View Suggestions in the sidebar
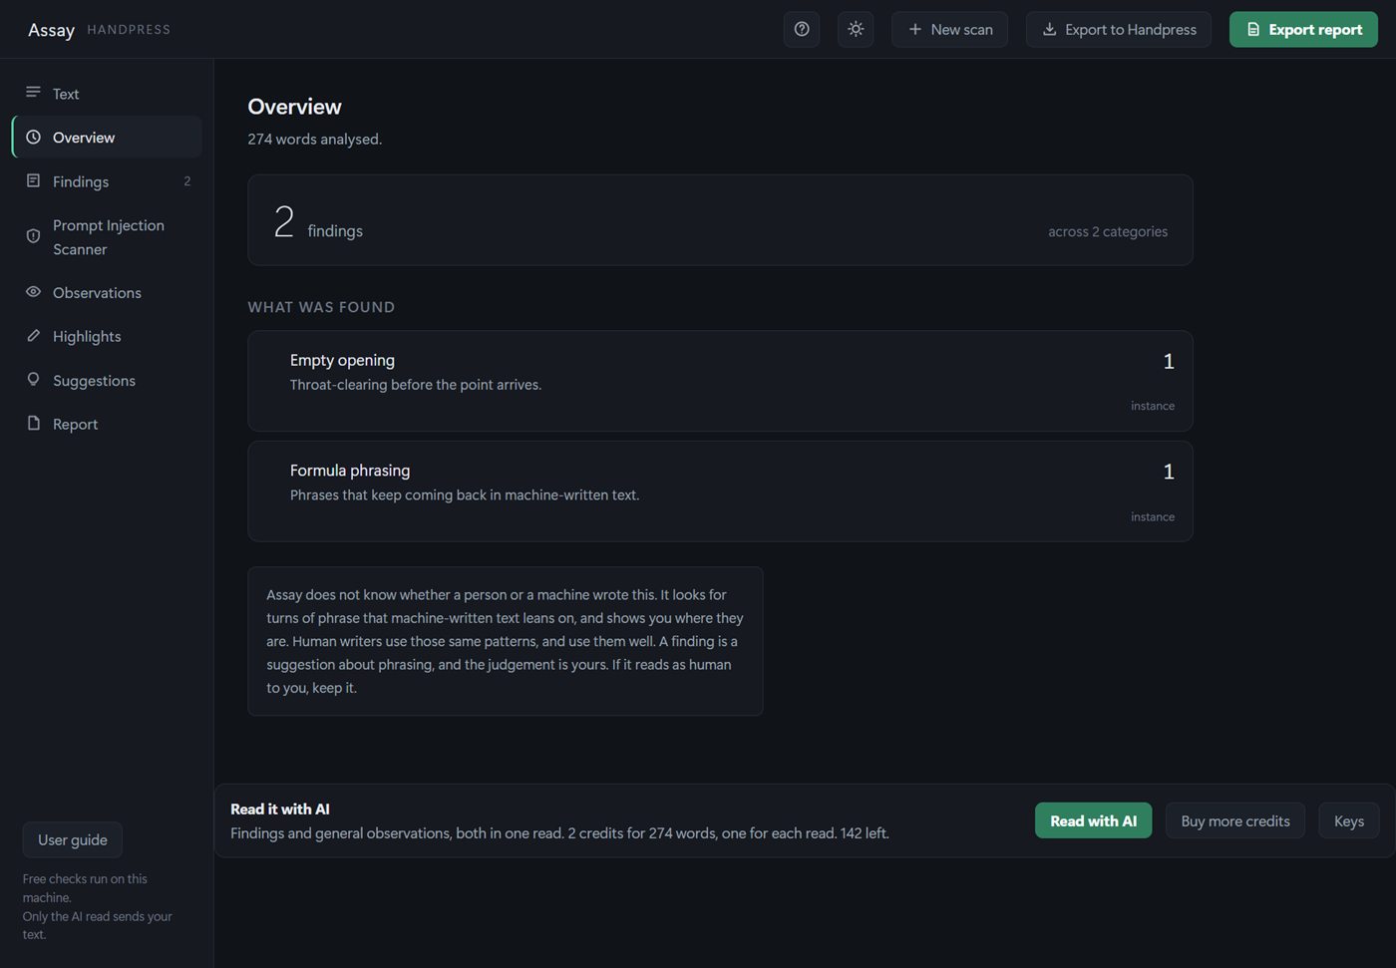The image size is (1396, 968). click(107, 381)
